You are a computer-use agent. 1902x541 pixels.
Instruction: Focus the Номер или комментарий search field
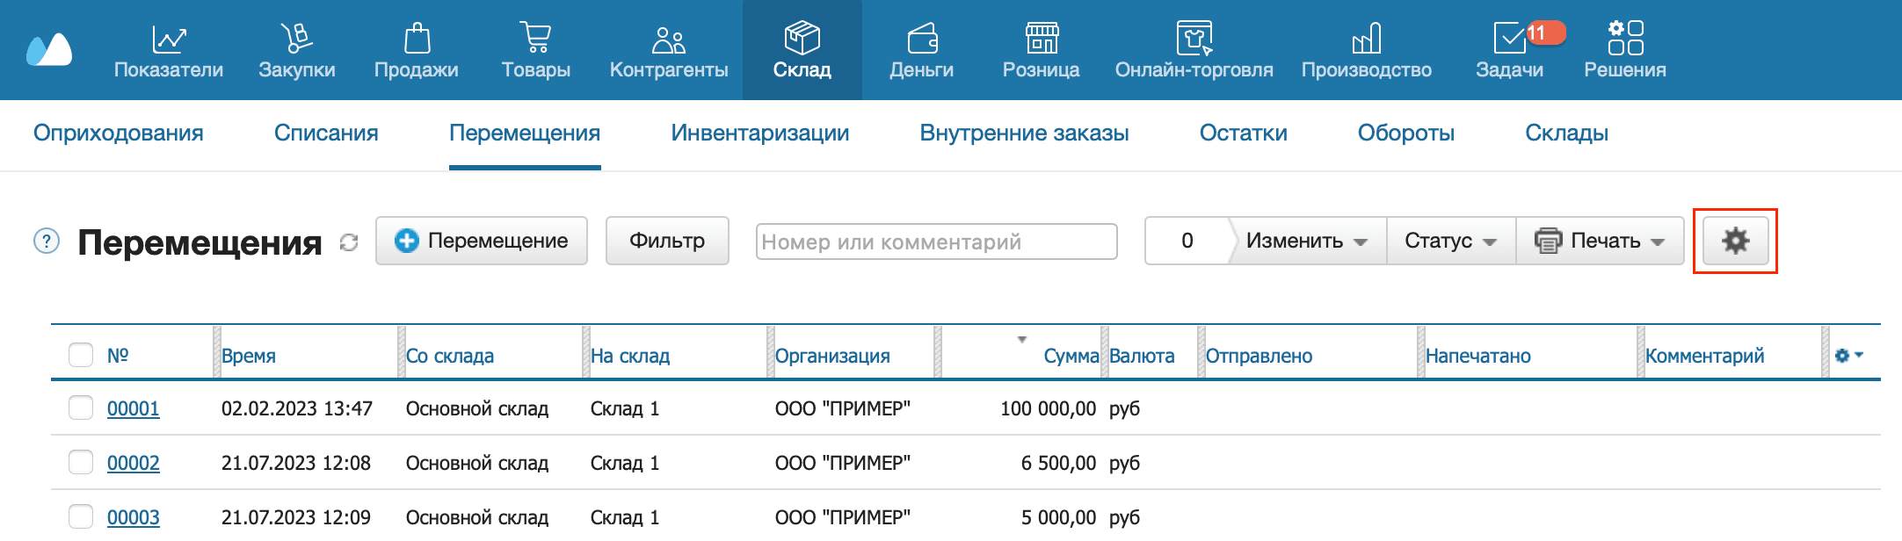pyautogui.click(x=937, y=242)
